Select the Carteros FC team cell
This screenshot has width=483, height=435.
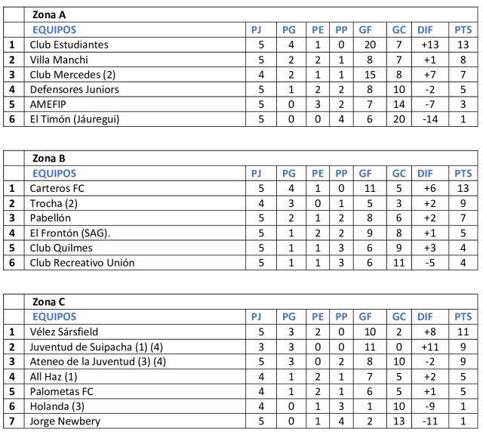56,188
